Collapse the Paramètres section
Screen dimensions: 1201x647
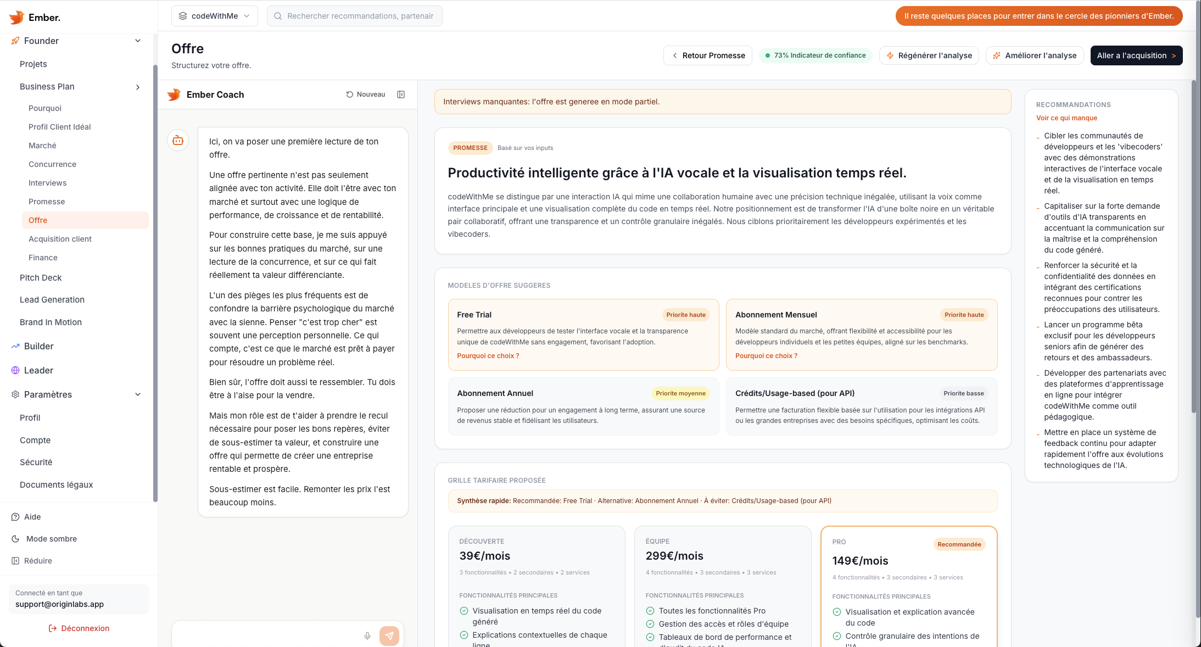point(137,394)
